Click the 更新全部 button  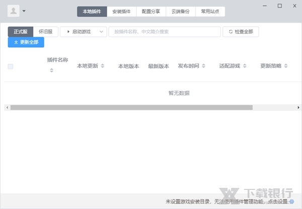pos(26,42)
